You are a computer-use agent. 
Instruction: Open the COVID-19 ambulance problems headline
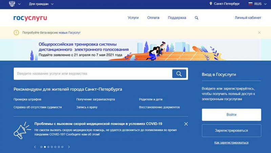98,124
